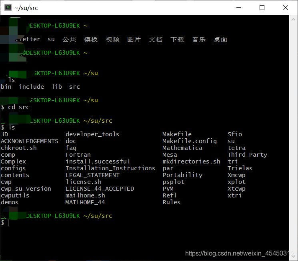Click the contents entry
Screen dimensions: 298x261
pyautogui.click(x=15, y=175)
